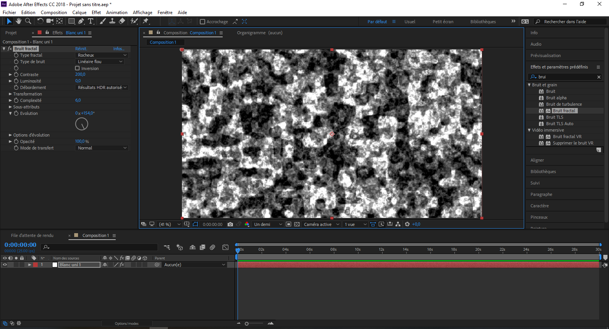Select the Hand tool
Image resolution: width=609 pixels, height=329 pixels.
[18, 21]
